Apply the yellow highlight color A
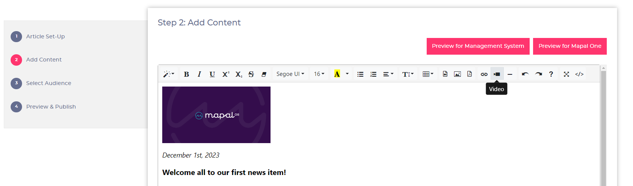This screenshot has width=633, height=186. tap(337, 74)
